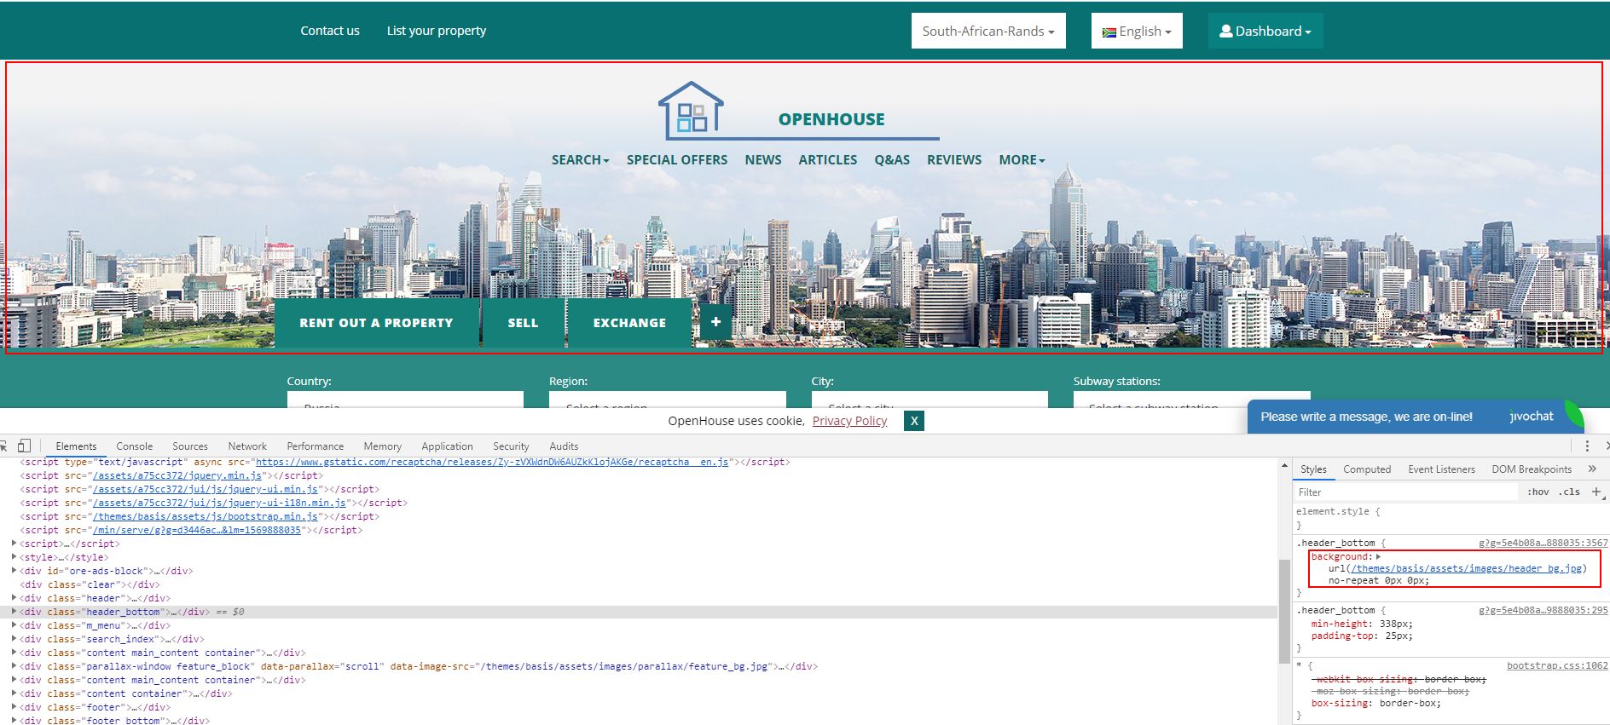Open the header_bg.jpg URL in Styles
The height and width of the screenshot is (725, 1610).
pyautogui.click(x=1466, y=568)
